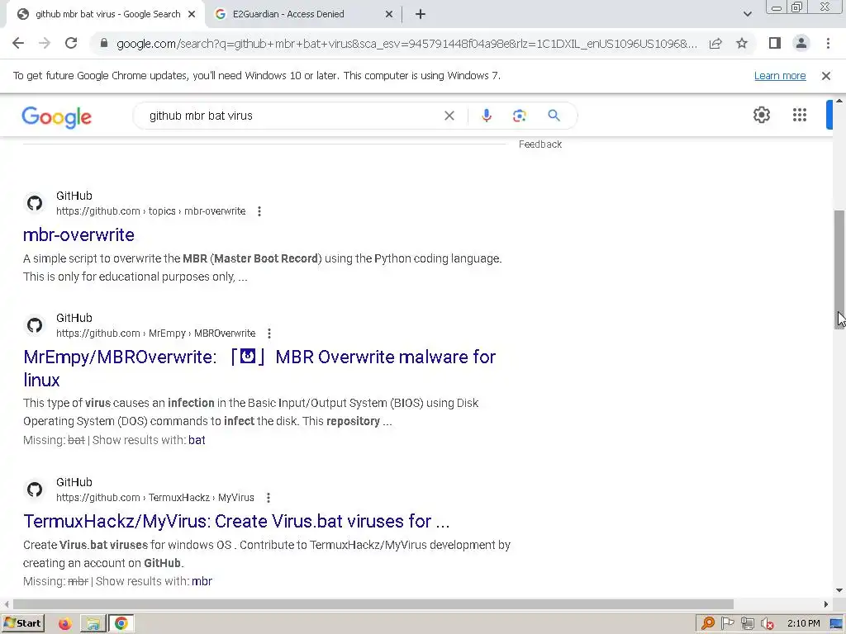Click the 2:10 PM taskbar clock
The height and width of the screenshot is (634, 846).
[x=803, y=624]
